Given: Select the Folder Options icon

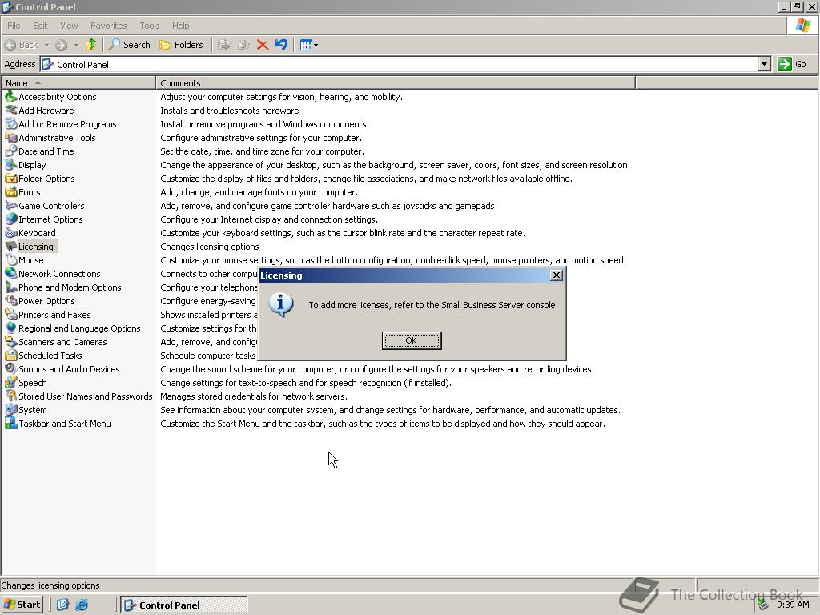Looking at the screenshot, I should [x=10, y=179].
